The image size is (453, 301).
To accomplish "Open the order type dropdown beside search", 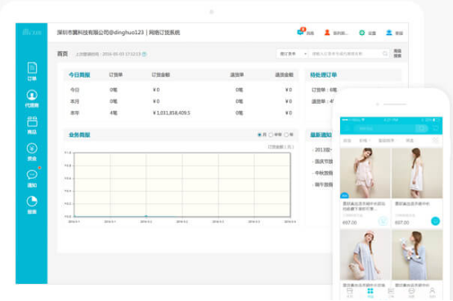I will click(293, 54).
